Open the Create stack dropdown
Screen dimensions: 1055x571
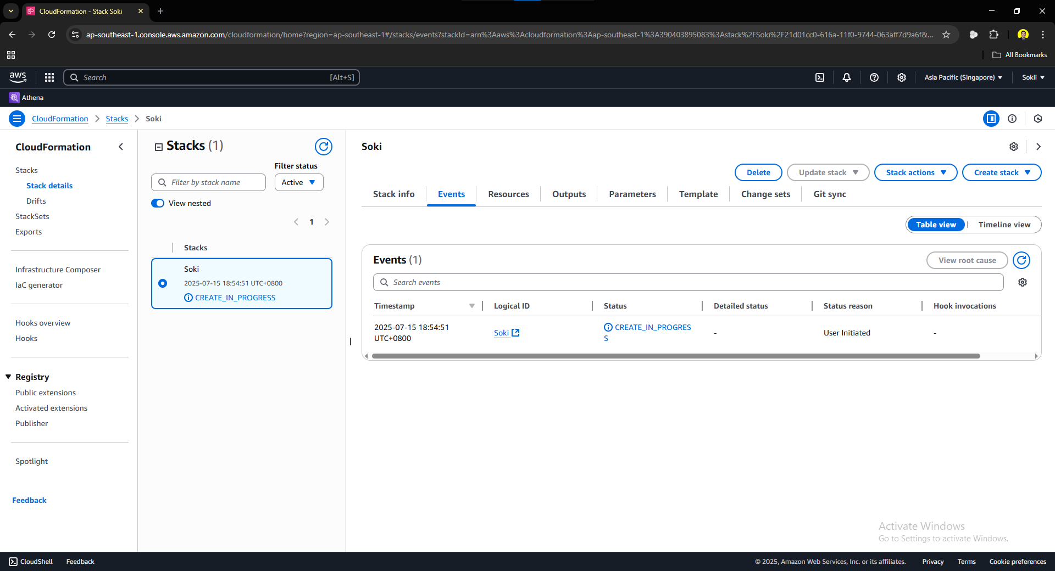tap(1002, 172)
